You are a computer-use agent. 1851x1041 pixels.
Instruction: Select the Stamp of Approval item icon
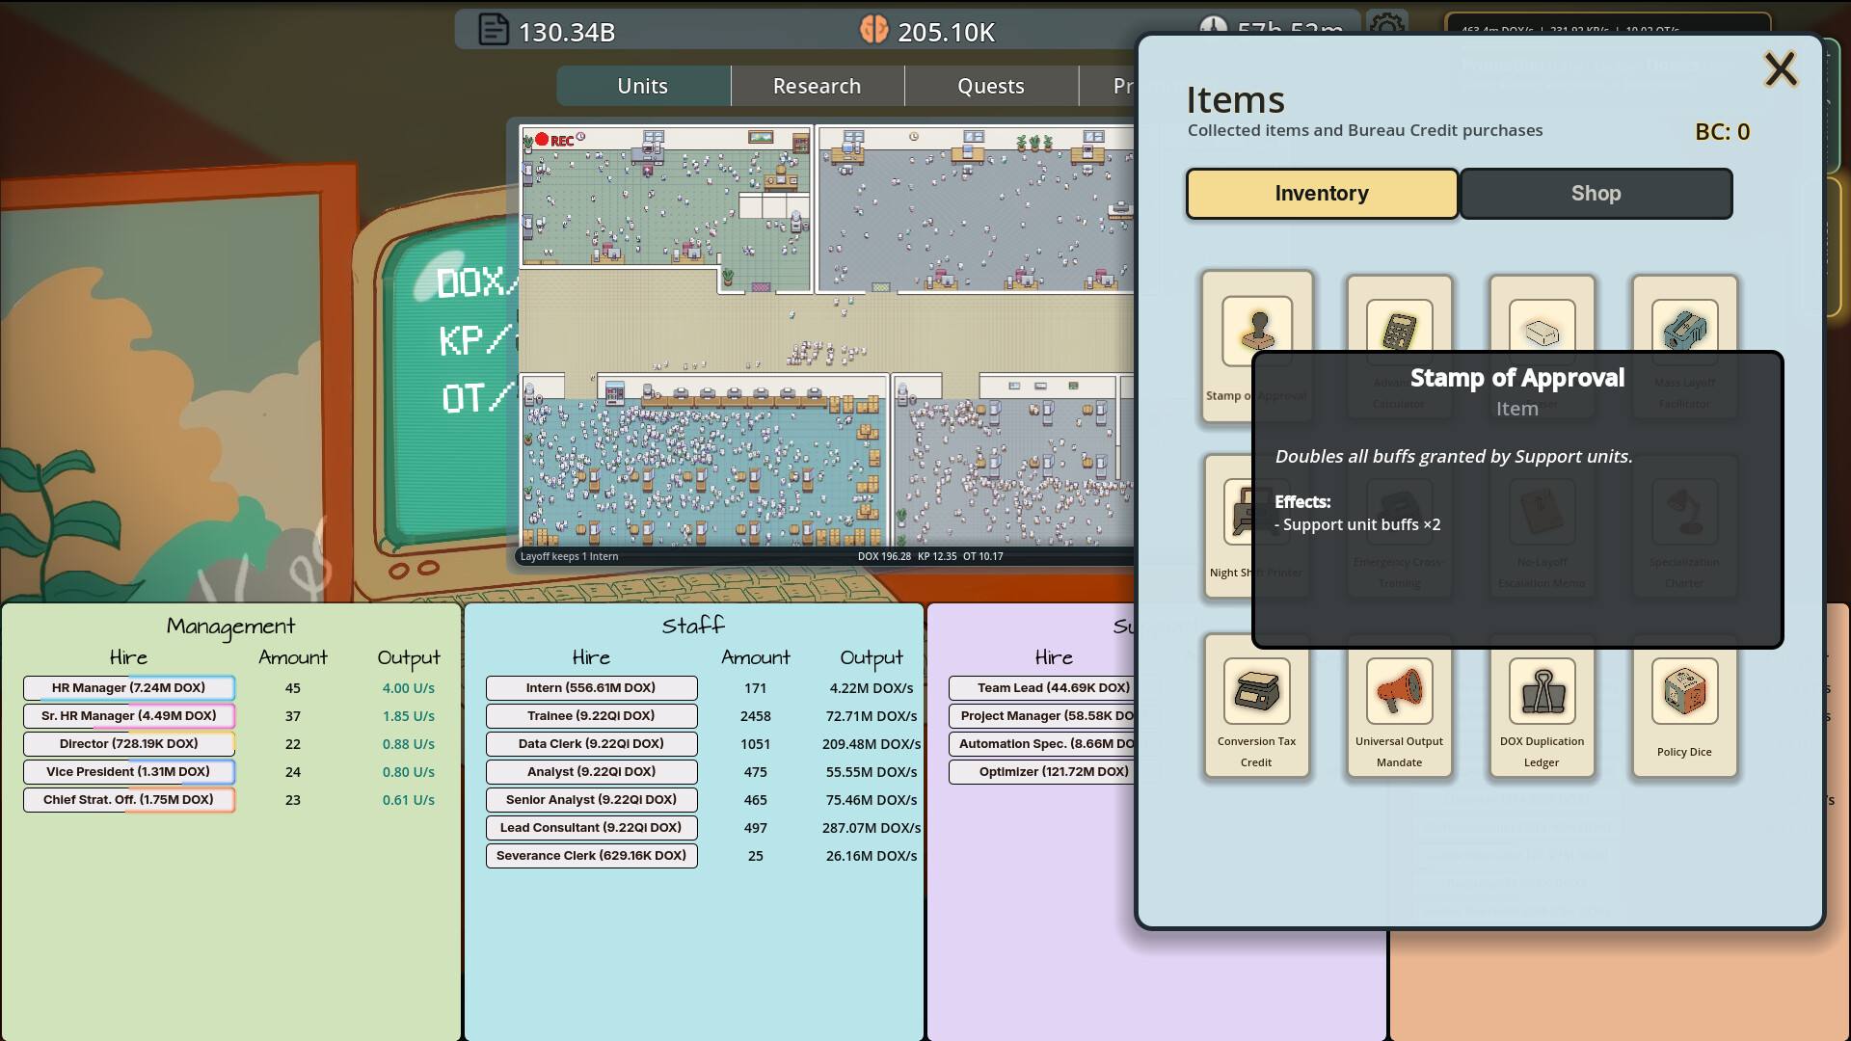[1256, 332]
